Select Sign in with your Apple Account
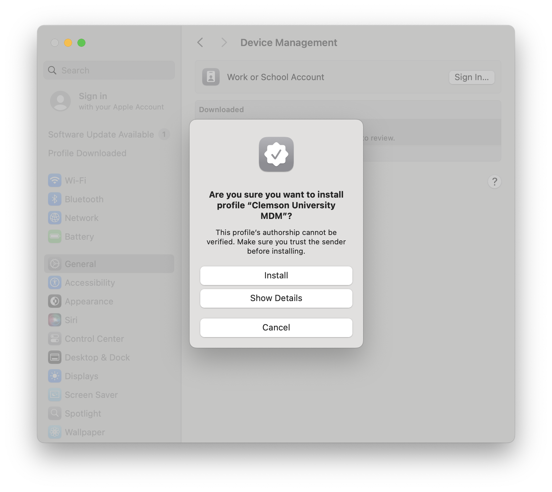Screen dimensions: 552x492 pos(109,101)
